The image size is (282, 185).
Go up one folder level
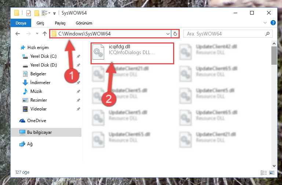pyautogui.click(x=45, y=34)
